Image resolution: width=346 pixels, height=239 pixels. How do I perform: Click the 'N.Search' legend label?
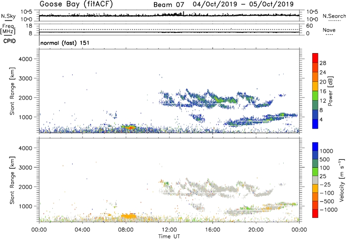(x=334, y=16)
